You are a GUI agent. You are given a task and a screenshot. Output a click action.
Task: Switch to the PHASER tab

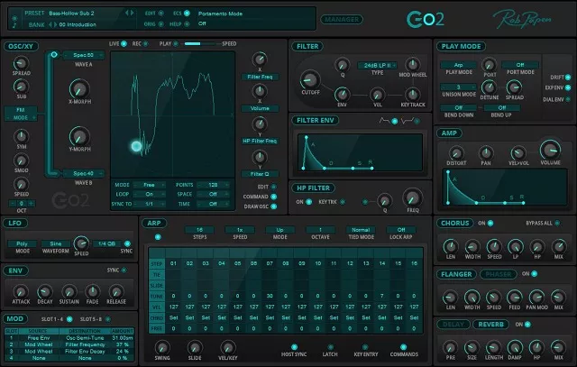(499, 274)
